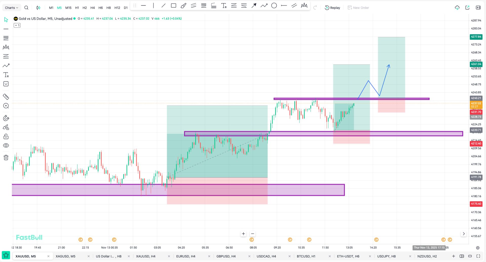Click the chart zoom in plus button

[x=243, y=234]
